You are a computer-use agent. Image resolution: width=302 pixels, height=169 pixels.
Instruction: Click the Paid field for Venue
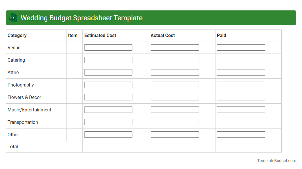[x=241, y=47]
